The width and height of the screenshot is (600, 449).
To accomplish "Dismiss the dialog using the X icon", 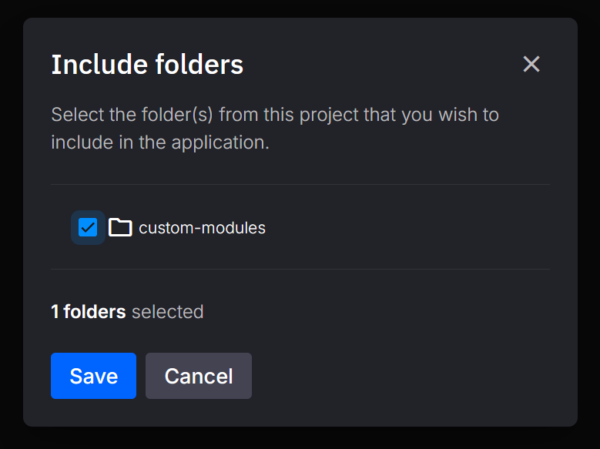I will tap(531, 64).
